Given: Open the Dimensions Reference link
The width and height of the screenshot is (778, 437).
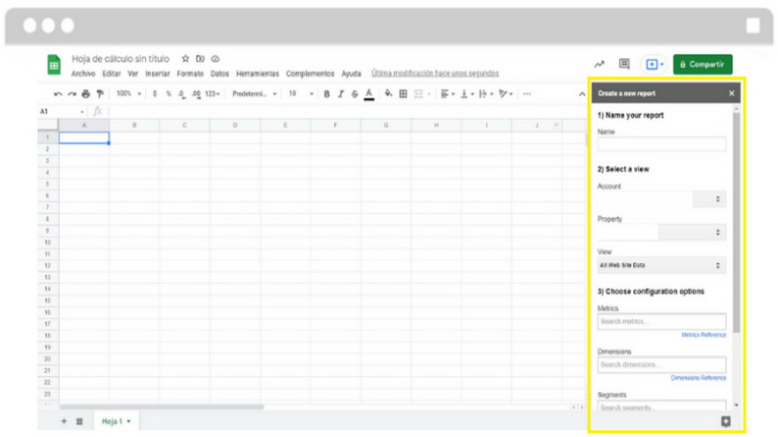Looking at the screenshot, I should 698,378.
